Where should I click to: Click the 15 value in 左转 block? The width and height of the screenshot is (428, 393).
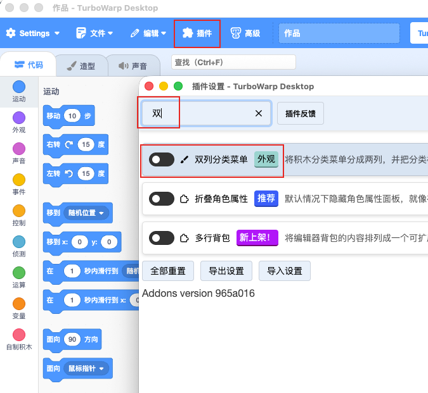pyautogui.click(x=86, y=173)
